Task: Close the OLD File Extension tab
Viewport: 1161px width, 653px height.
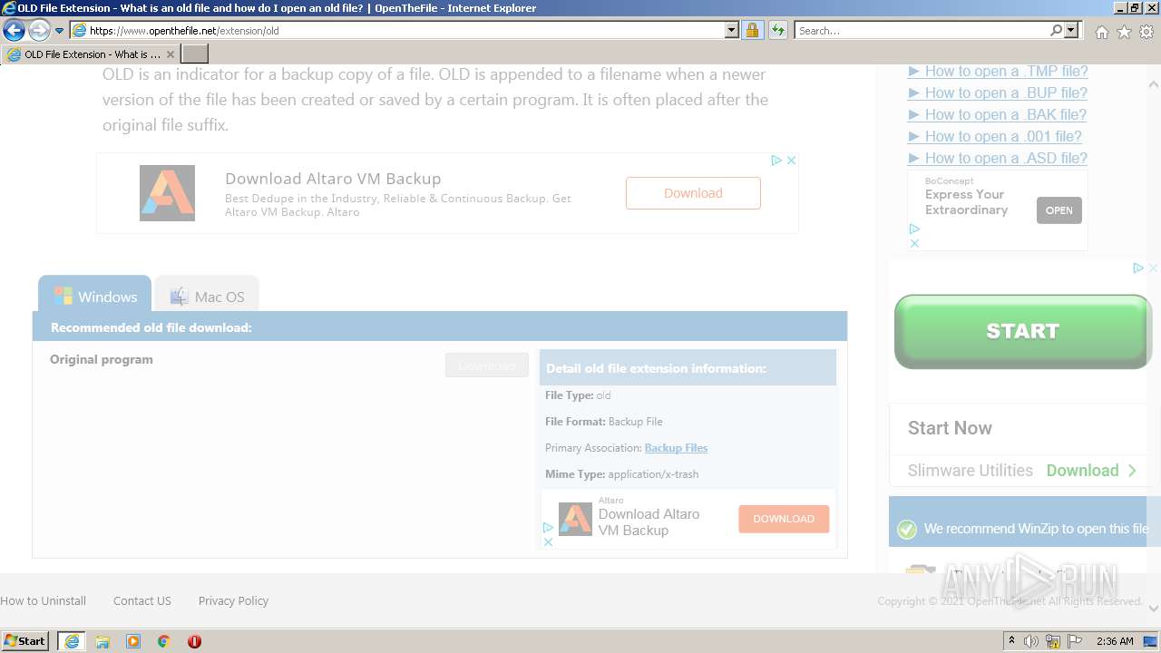Action: tap(171, 54)
